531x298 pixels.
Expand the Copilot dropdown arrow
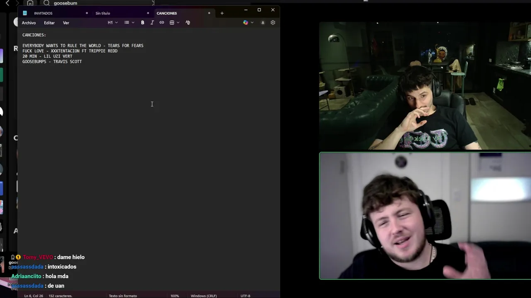pyautogui.click(x=252, y=23)
